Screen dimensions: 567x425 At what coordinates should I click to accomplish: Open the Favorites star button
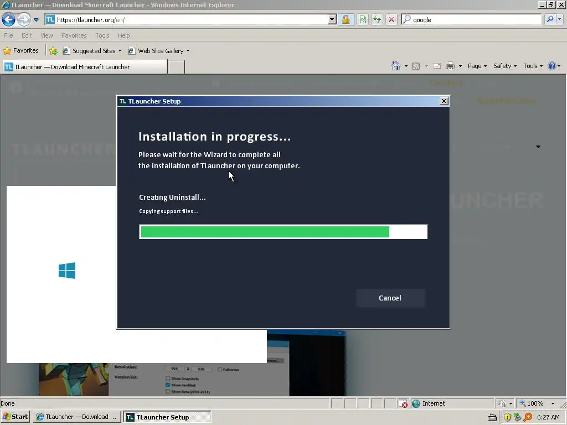20,50
